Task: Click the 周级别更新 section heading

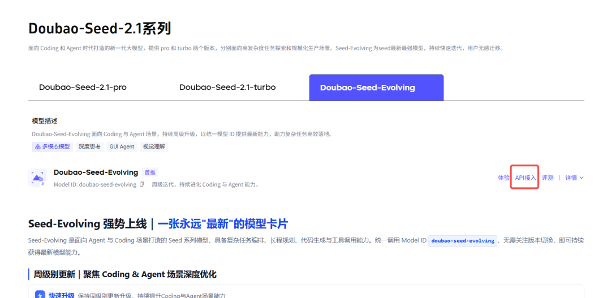Action: (124, 274)
